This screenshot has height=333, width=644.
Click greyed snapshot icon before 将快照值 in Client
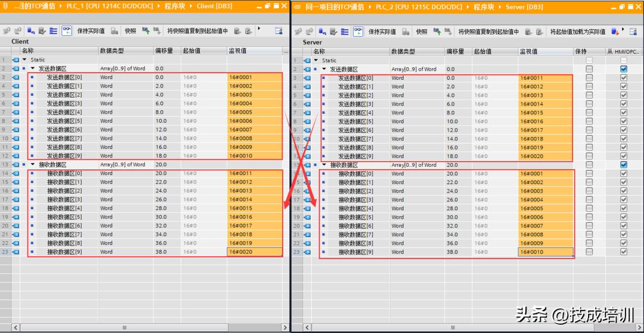[x=157, y=31]
